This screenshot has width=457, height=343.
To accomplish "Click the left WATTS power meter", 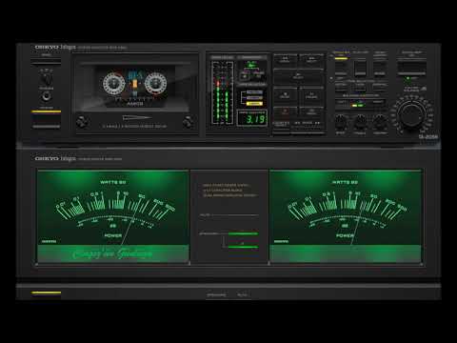I will (x=113, y=216).
